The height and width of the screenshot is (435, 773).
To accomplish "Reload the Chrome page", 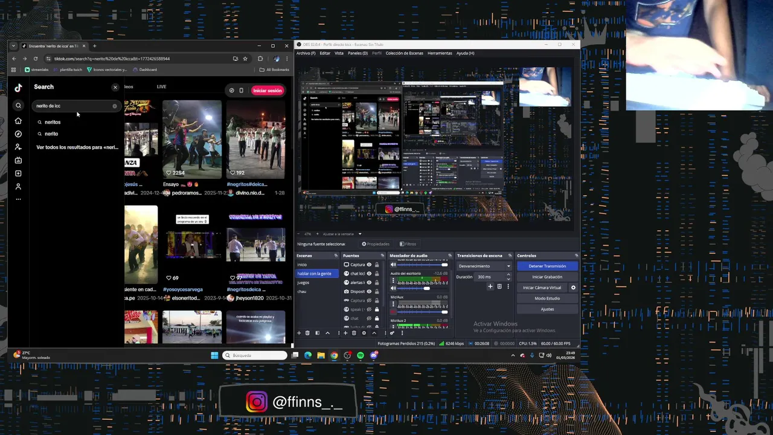I will 36,59.
